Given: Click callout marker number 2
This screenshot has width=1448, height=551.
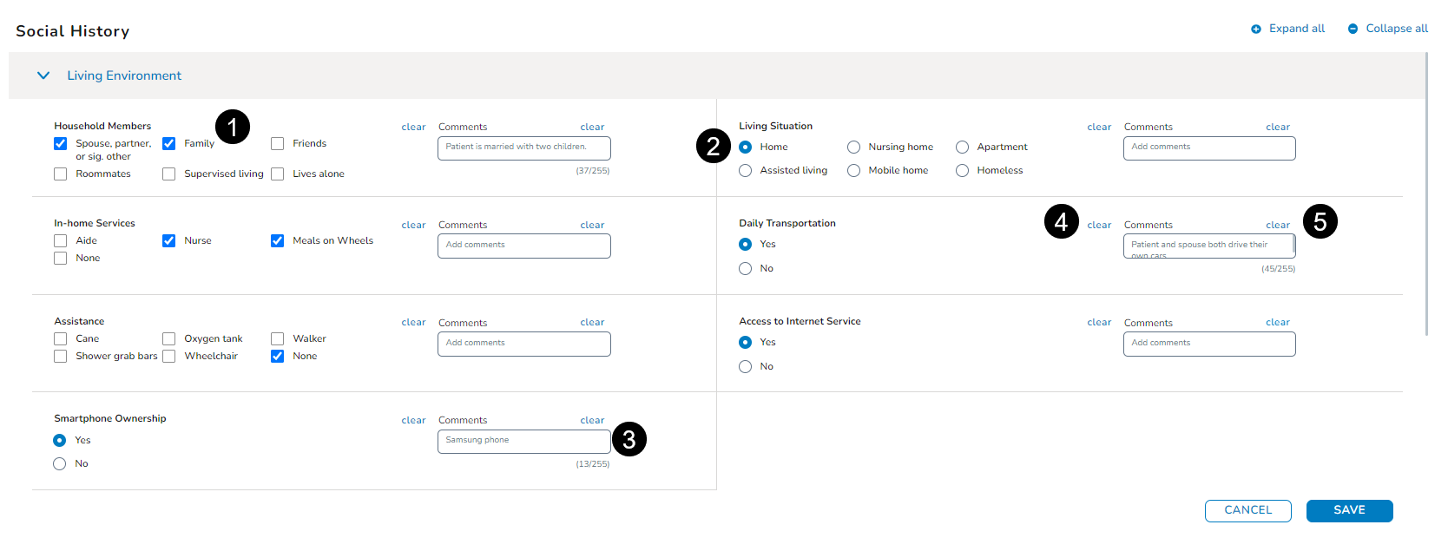Looking at the screenshot, I should click(713, 147).
